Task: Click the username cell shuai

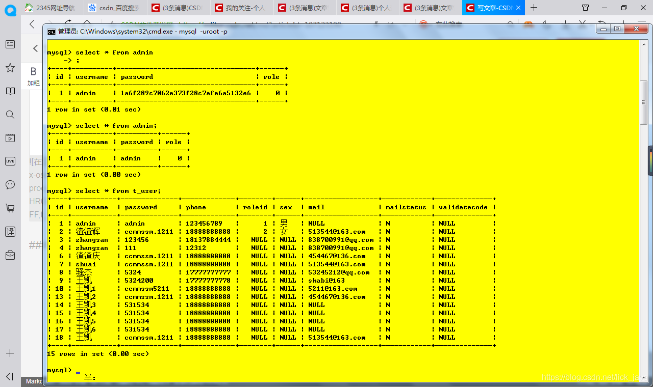Action: 86,264
